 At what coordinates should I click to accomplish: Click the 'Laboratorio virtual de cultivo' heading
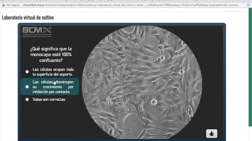click(x=28, y=17)
